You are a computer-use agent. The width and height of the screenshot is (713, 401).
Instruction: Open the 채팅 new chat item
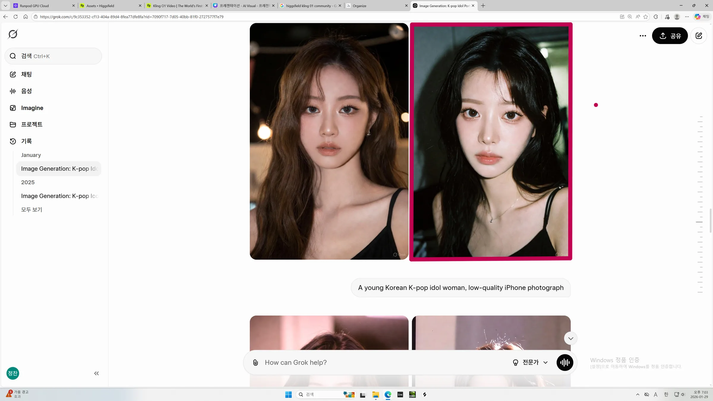[26, 74]
